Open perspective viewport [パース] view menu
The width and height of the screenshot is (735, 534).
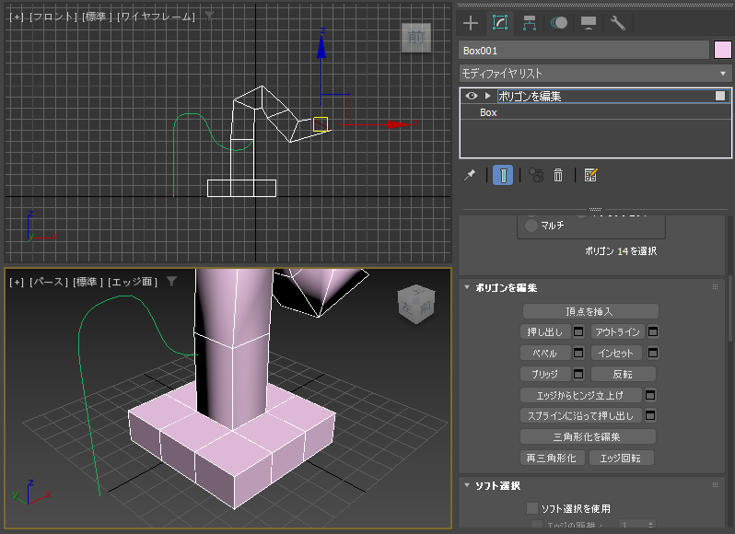49,282
